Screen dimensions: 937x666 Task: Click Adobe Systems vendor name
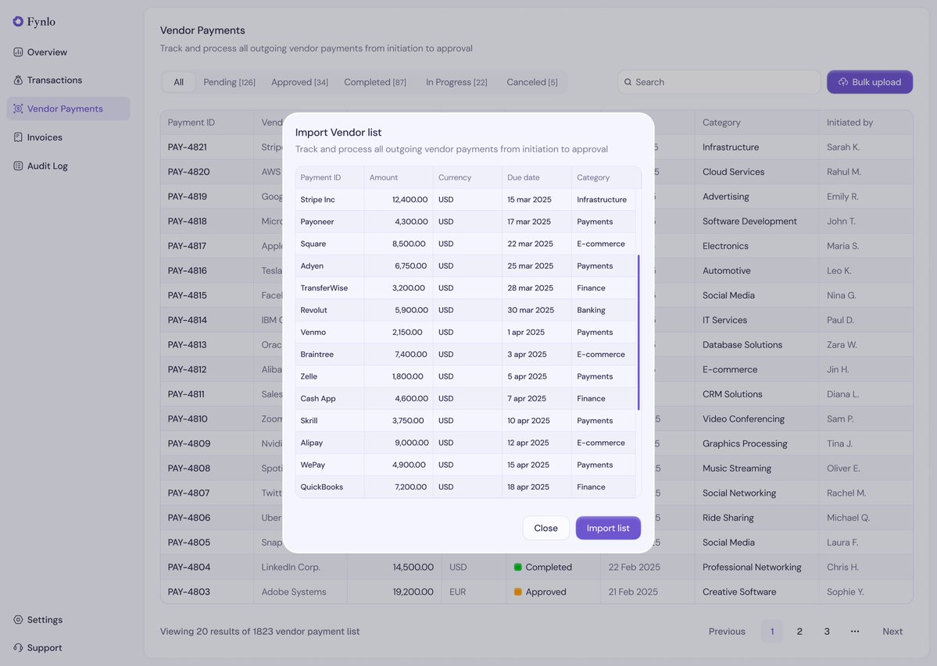(293, 592)
